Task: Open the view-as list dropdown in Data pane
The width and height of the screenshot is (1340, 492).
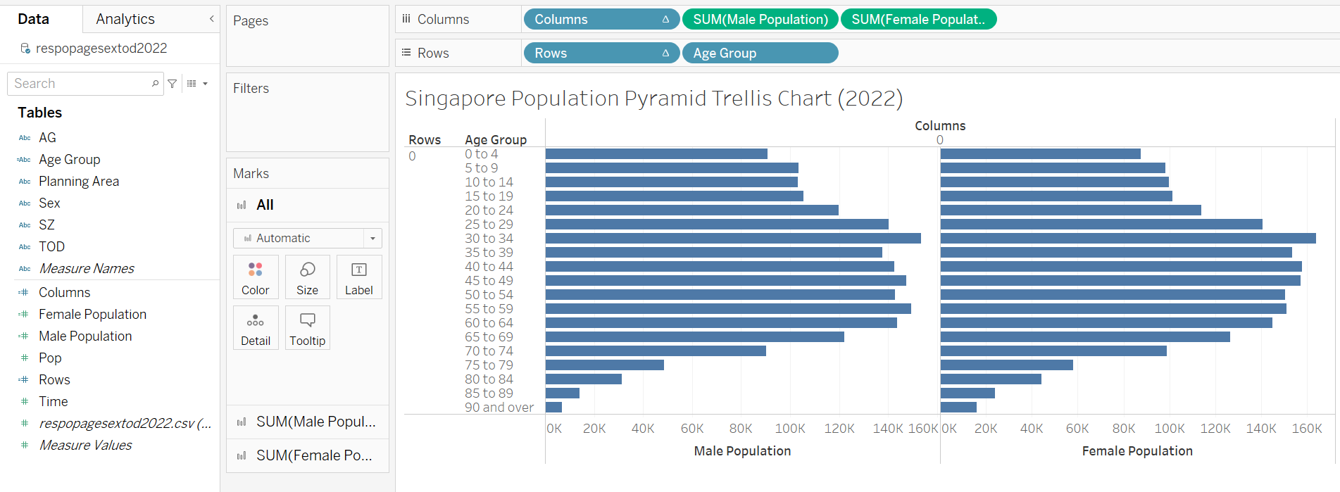Action: point(197,84)
